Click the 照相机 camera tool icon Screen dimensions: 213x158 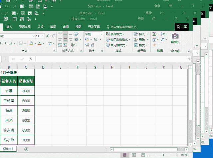175,36
